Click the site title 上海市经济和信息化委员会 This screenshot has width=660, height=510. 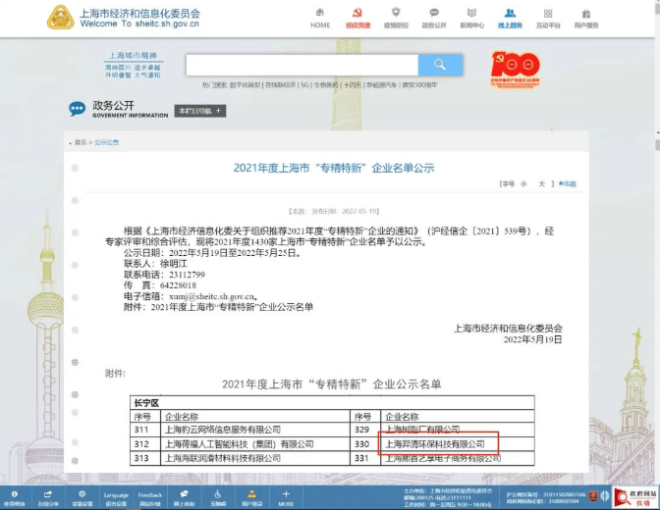click(x=139, y=13)
